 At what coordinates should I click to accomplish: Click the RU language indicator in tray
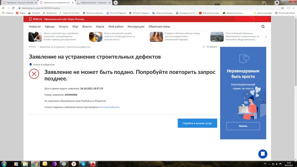click(x=265, y=164)
